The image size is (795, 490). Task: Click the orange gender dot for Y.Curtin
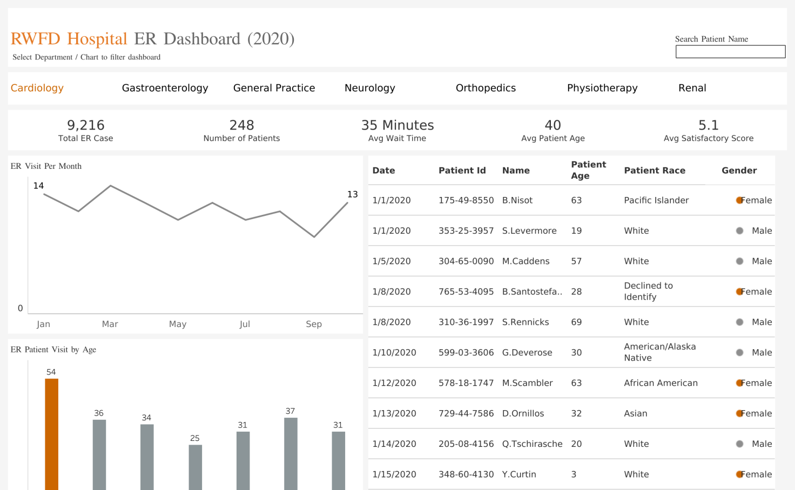739,475
